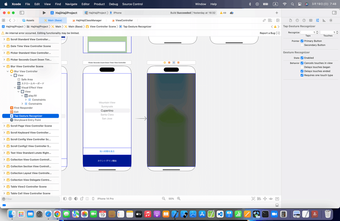Screen dimensions: 340x221
Task: Open the Product menu
Action: point(99,4)
